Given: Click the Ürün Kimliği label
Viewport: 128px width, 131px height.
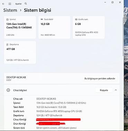Looking at the screenshot, I should pyautogui.click(x=19, y=124).
